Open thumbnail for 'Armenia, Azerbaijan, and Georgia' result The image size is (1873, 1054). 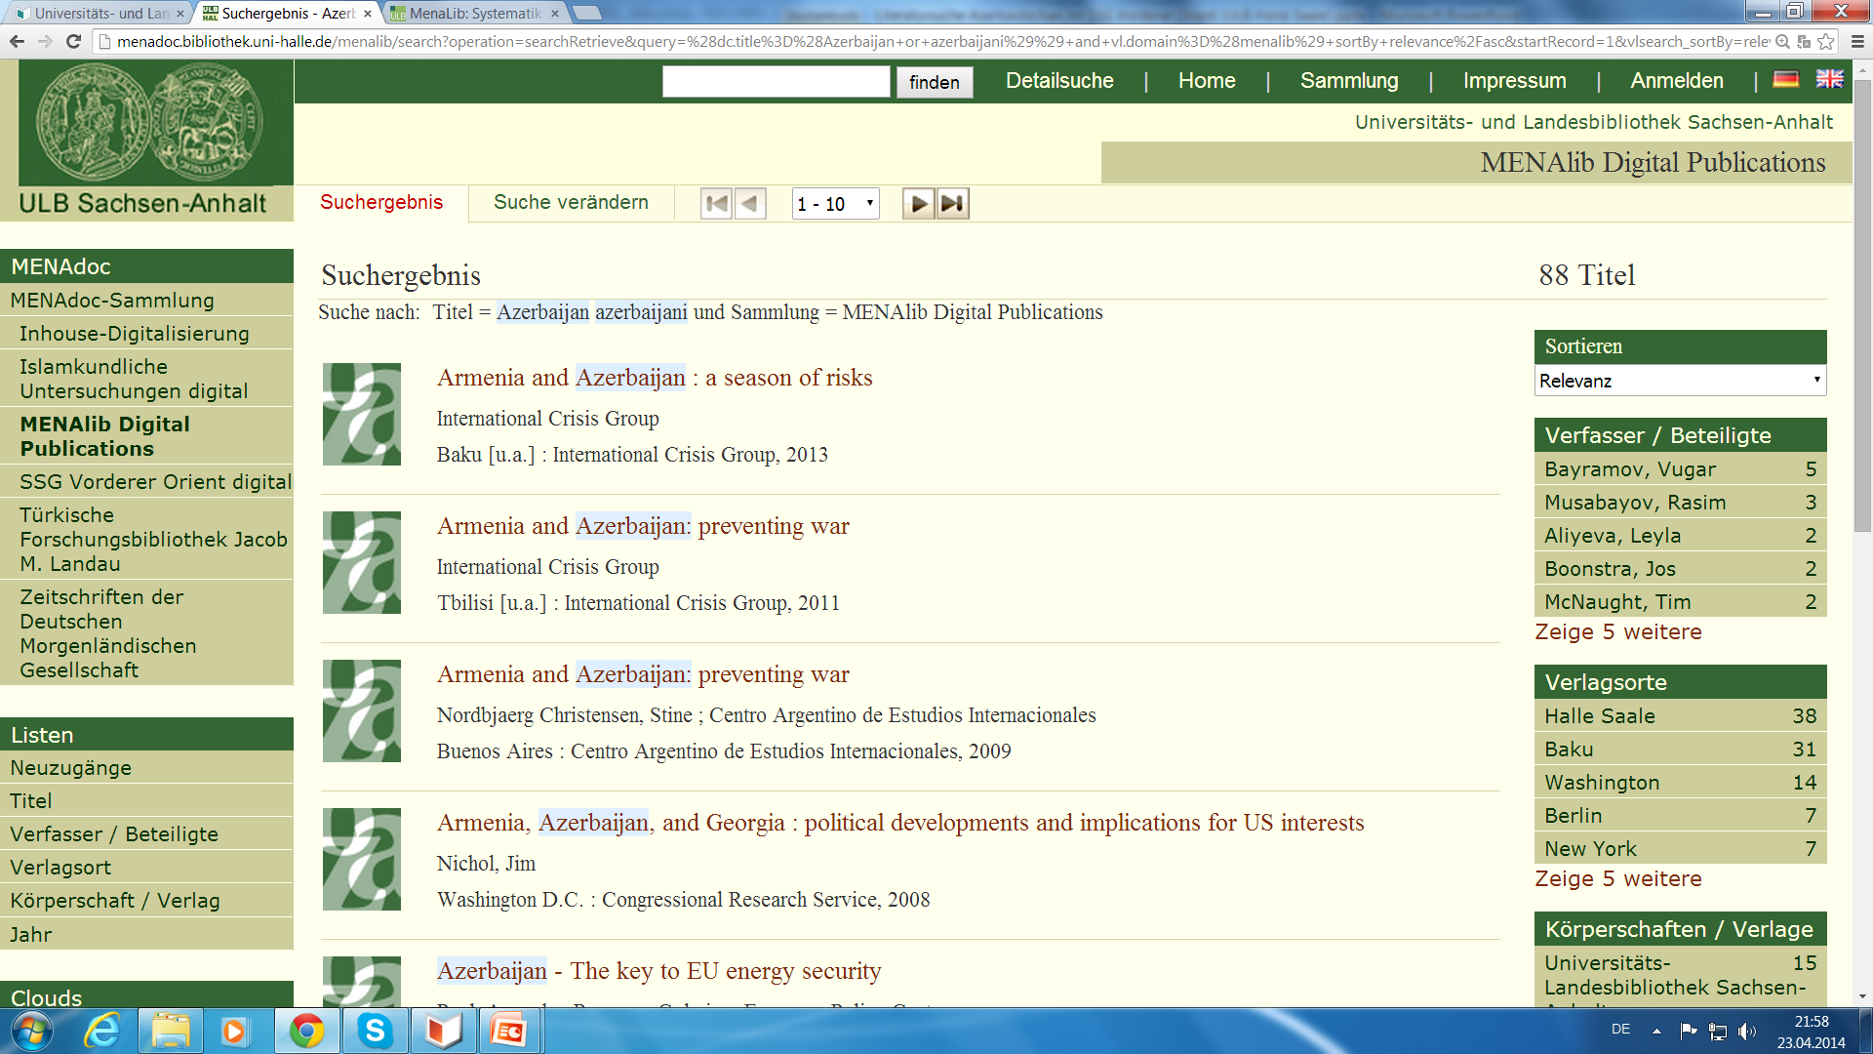click(362, 859)
